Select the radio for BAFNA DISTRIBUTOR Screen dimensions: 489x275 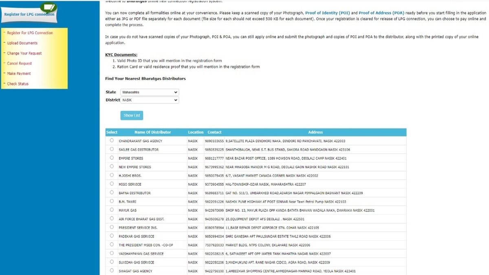112,193
